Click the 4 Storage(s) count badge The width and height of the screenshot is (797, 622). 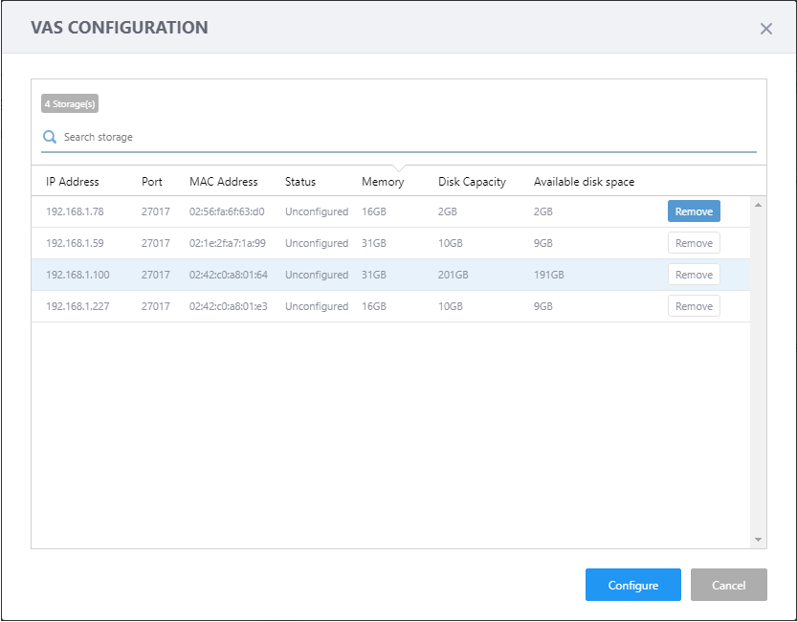tap(70, 103)
